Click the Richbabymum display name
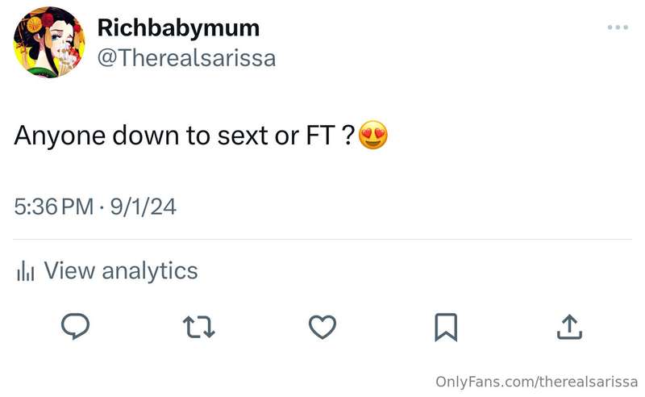645x397 pixels. [178, 28]
